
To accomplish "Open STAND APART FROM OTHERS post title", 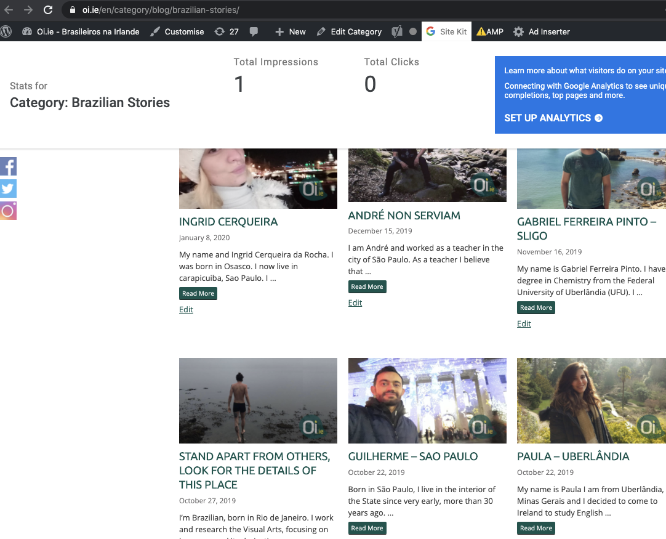I will [254, 471].
